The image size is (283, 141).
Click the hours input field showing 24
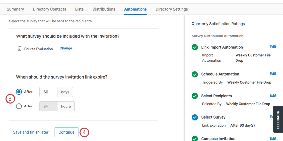[x=48, y=106]
